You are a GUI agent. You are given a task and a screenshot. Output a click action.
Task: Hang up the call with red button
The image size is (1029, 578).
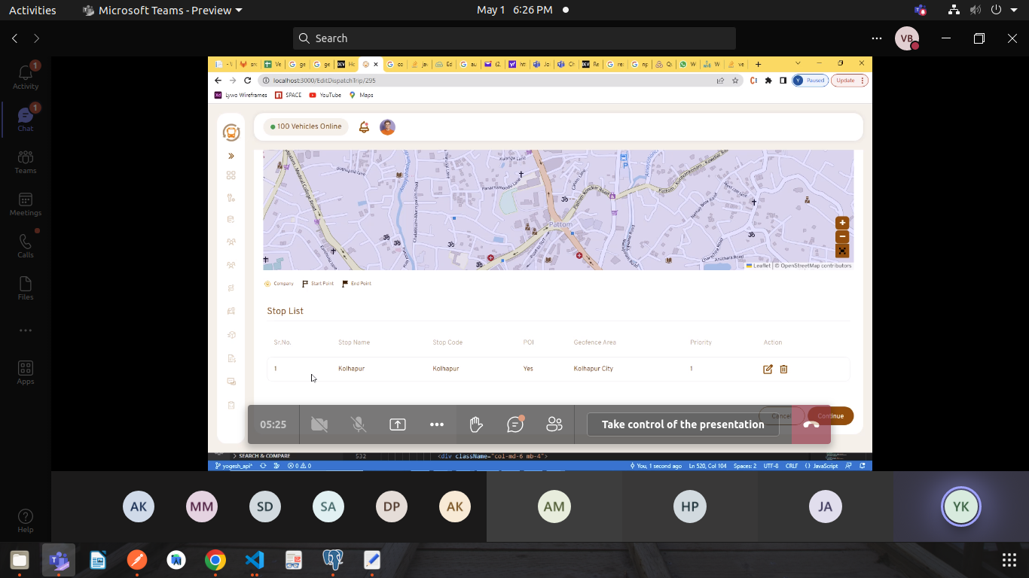[x=811, y=424]
